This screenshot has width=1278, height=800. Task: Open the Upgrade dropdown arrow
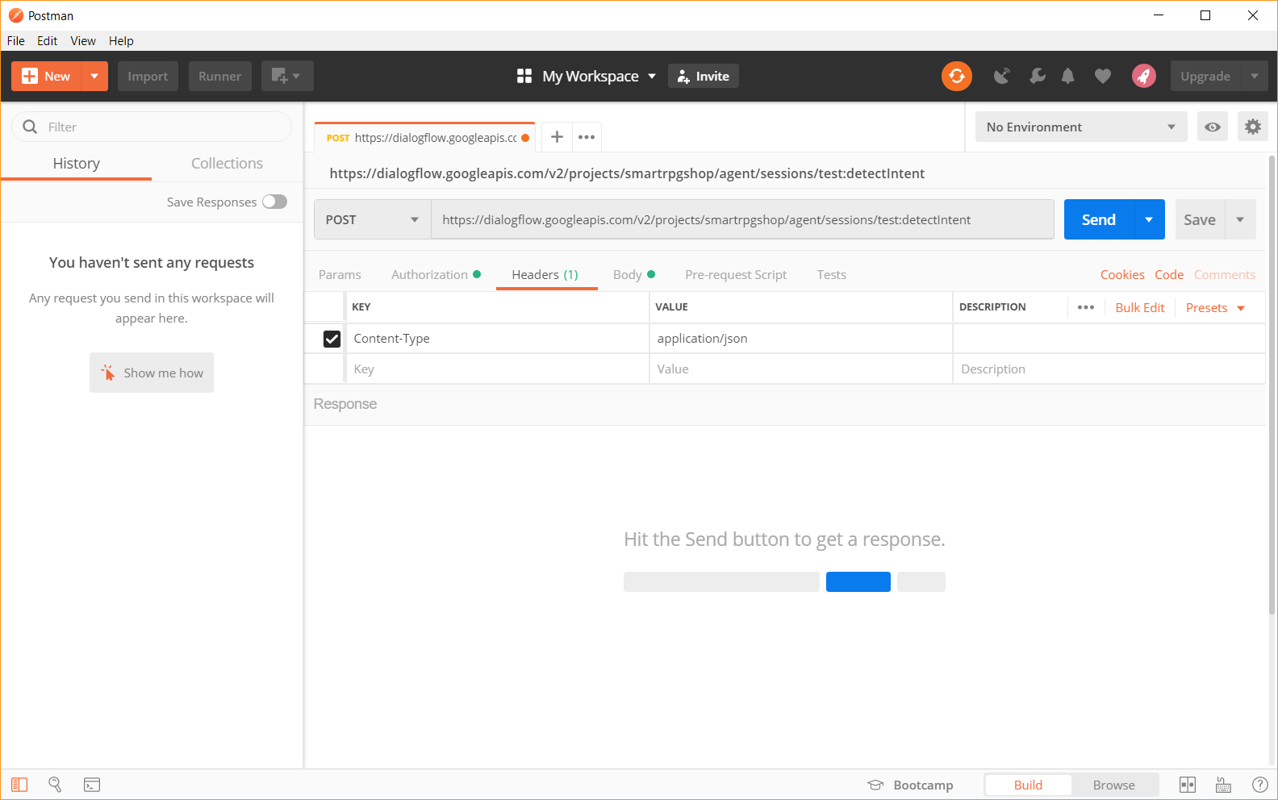(x=1255, y=76)
